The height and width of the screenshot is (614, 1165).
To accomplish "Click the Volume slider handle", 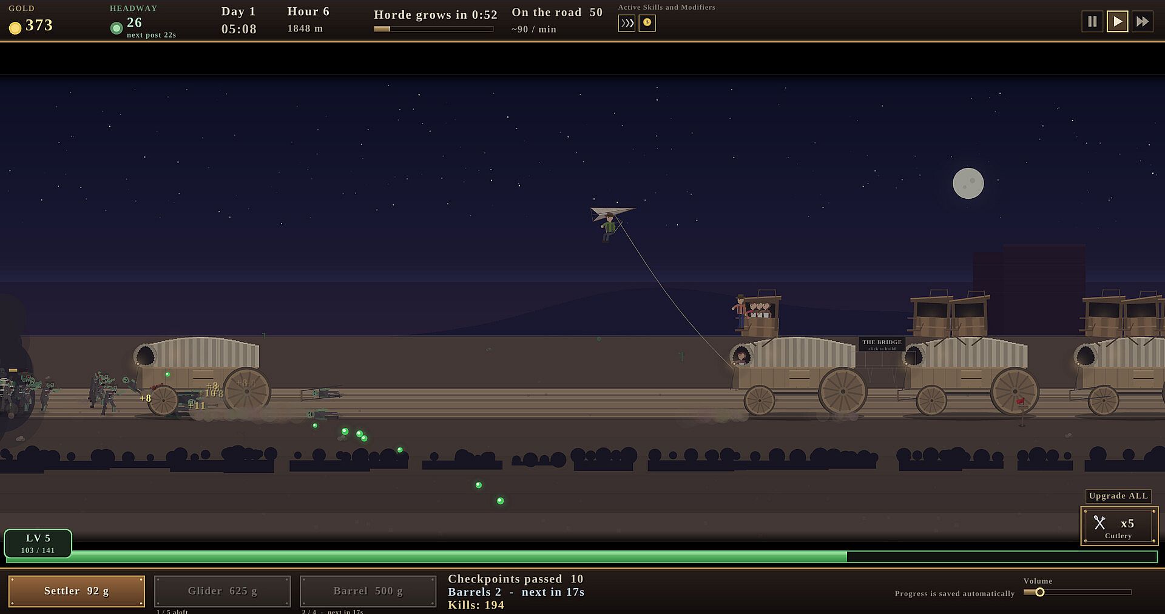I will (1040, 592).
